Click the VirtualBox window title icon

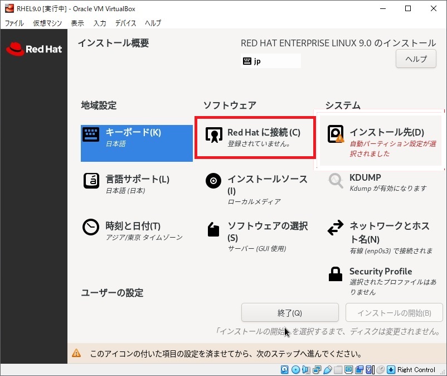pyautogui.click(x=9, y=8)
